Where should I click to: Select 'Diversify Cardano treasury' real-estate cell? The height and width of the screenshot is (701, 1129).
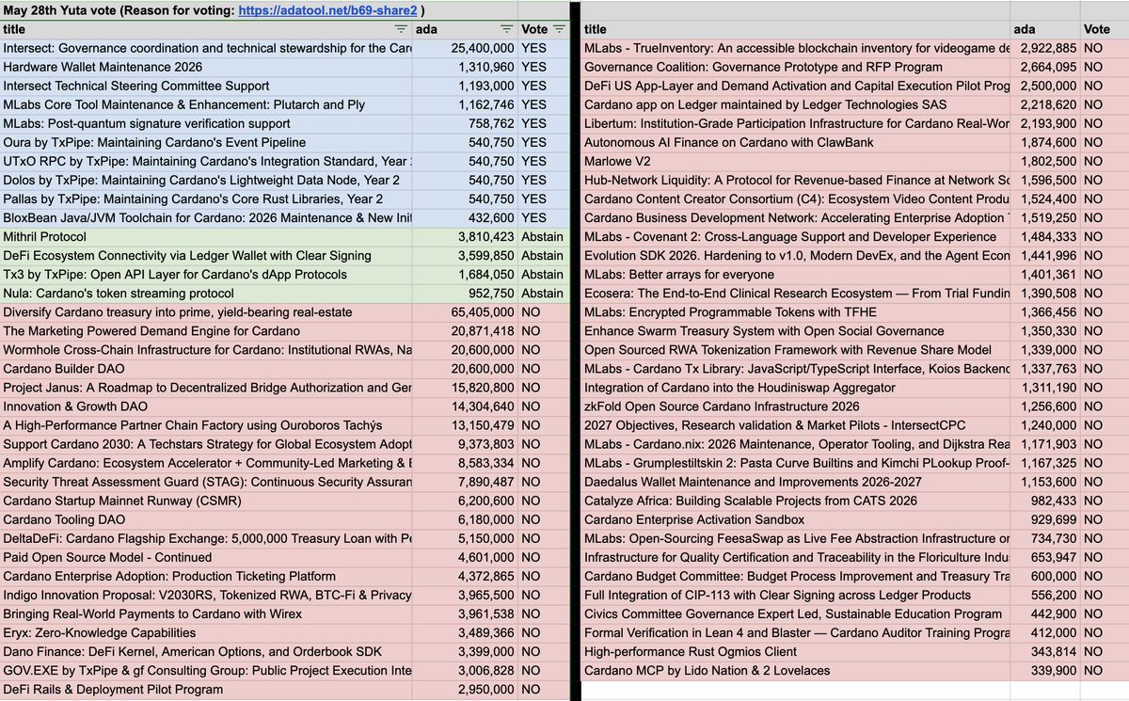(x=206, y=312)
